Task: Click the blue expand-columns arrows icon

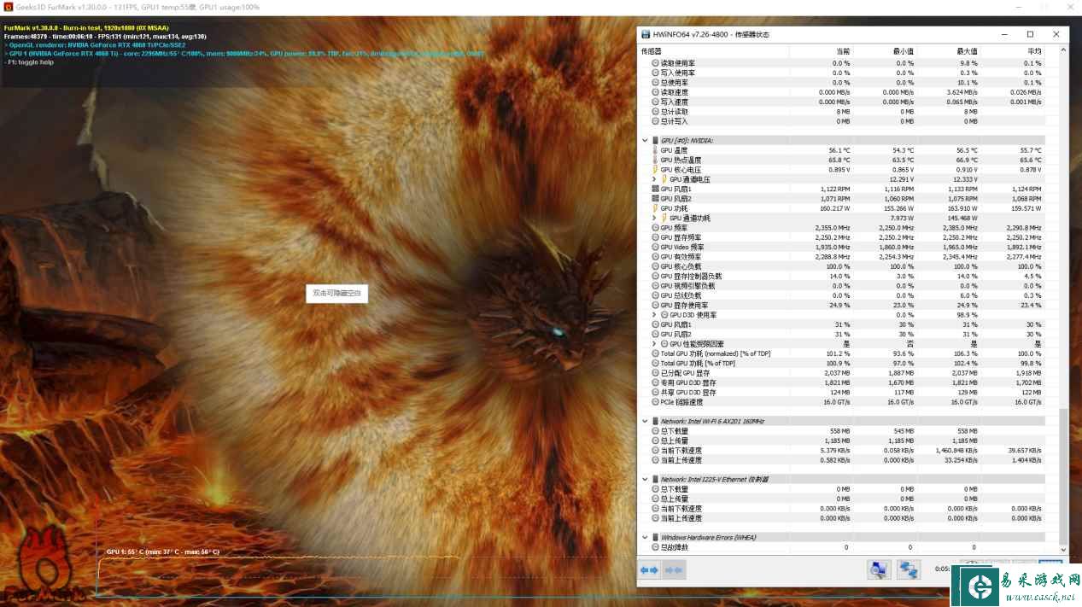Action: (650, 570)
